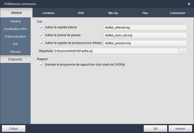Confirm with the OK button
The height and width of the screenshot is (133, 194).
(155, 129)
